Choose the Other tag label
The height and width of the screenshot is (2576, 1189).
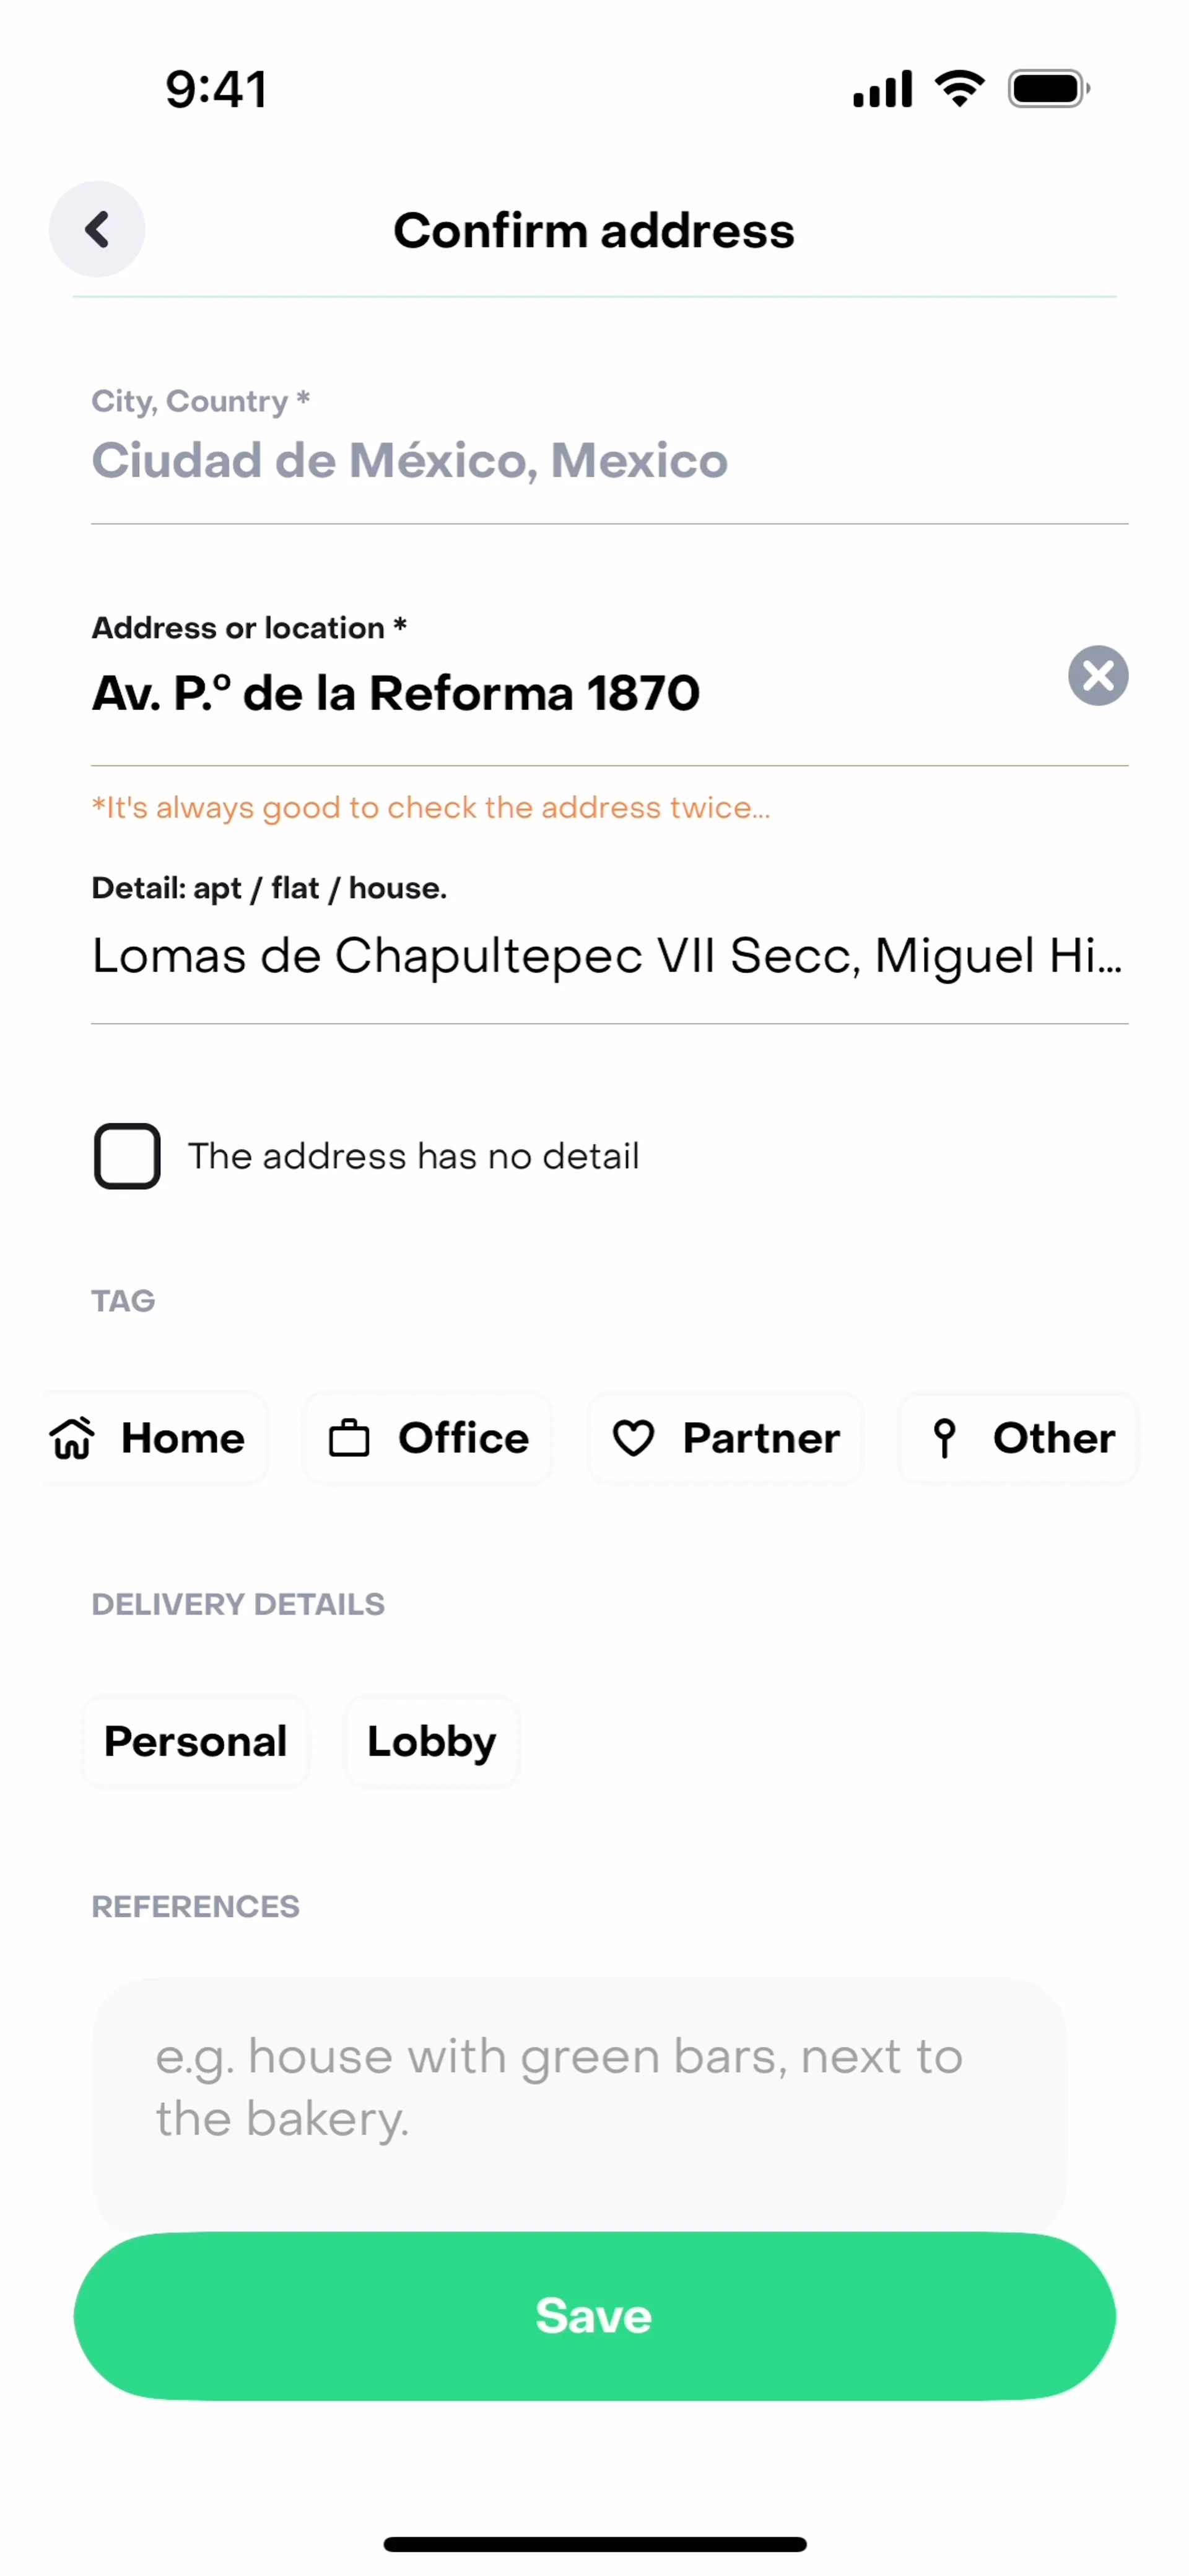point(1053,1439)
